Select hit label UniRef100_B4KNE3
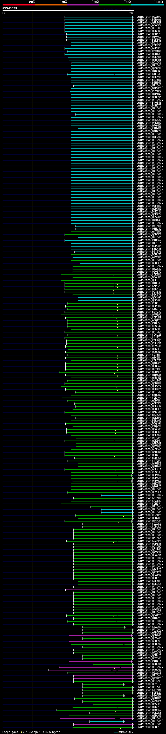Viewport: 166px width, 734px height. click(149, 88)
